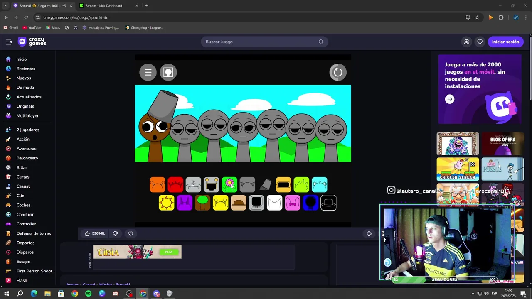Pick the yellow antennae character icon in second row
This screenshot has width=532, height=299.
(x=220, y=203)
